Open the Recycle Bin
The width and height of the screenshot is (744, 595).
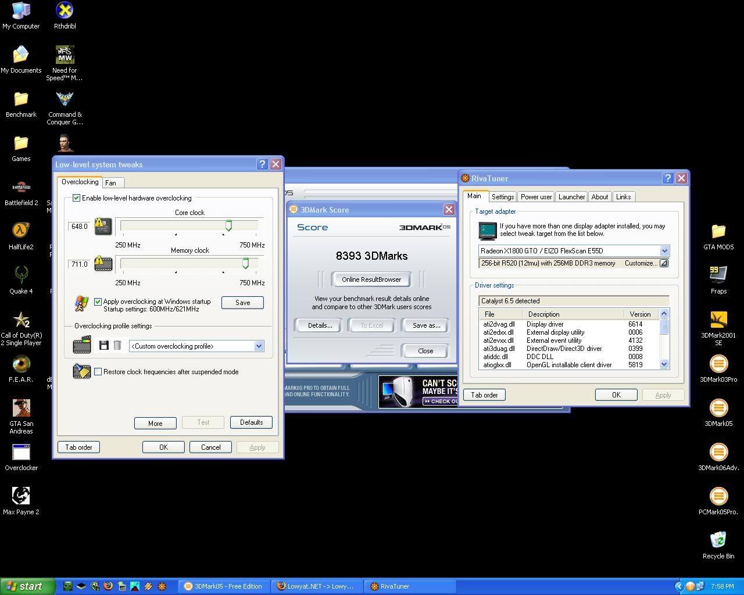pyautogui.click(x=718, y=540)
